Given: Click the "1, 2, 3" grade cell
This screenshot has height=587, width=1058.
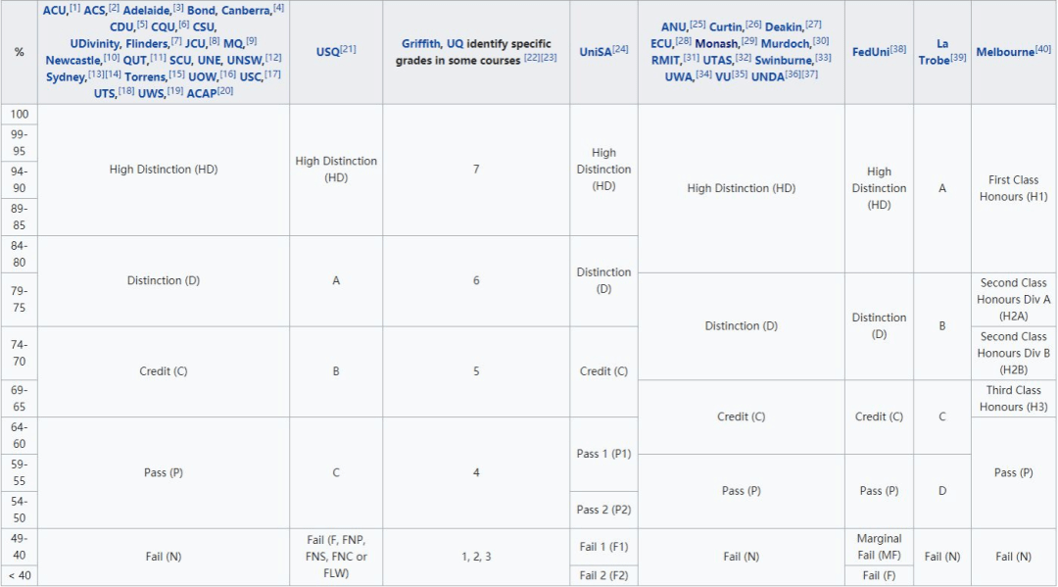Looking at the screenshot, I should pyautogui.click(x=476, y=557).
